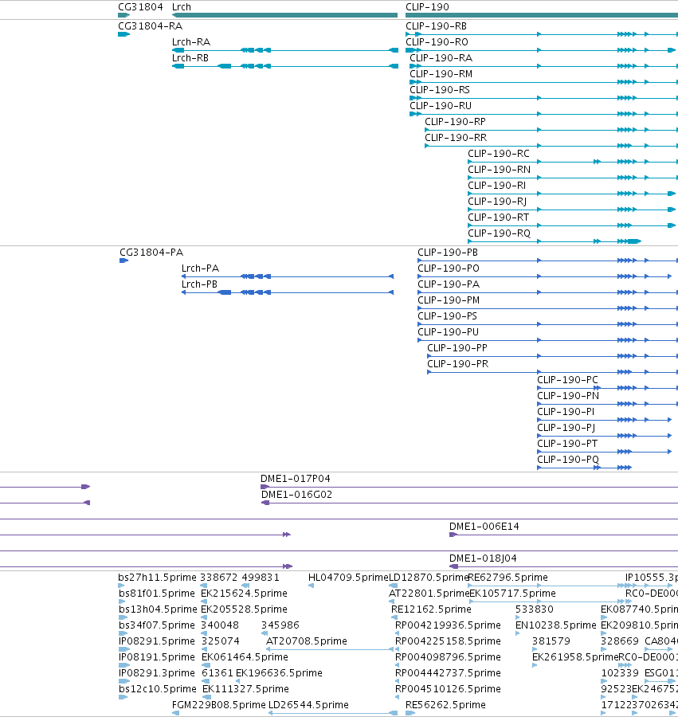Click the CLIP-190-PO protein label
Screen dimensions: 678x717
pos(449,268)
